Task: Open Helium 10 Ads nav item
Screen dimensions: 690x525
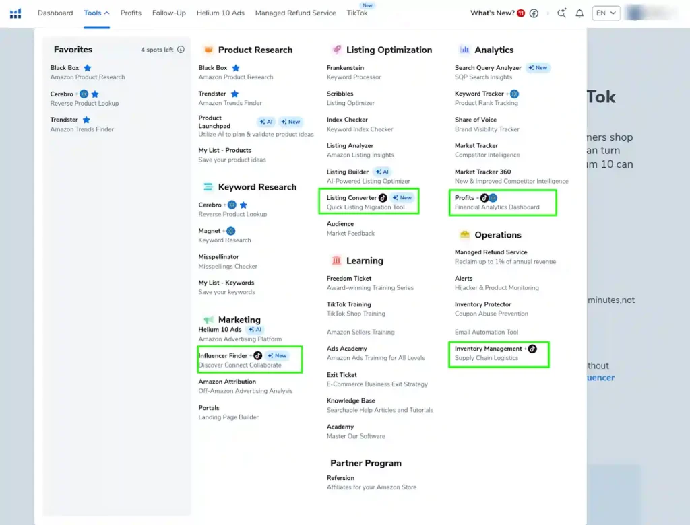Action: tap(220, 13)
